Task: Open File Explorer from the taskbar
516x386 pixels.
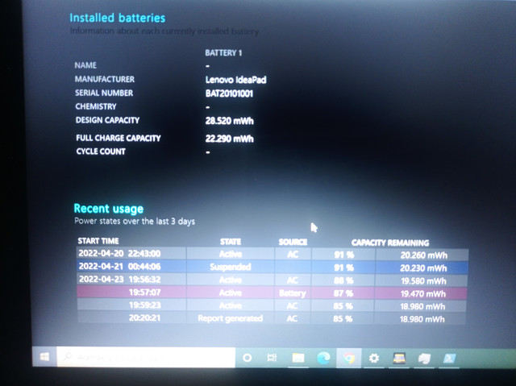Action: pos(298,358)
